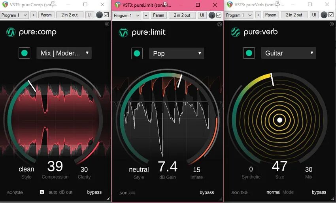Click '+' preset button in pureLimit window
336x203 pixels.
[x=146, y=15]
